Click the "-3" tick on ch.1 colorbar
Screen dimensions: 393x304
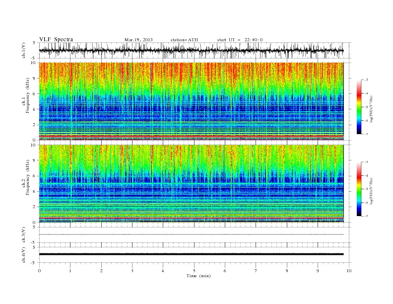(x=366, y=80)
